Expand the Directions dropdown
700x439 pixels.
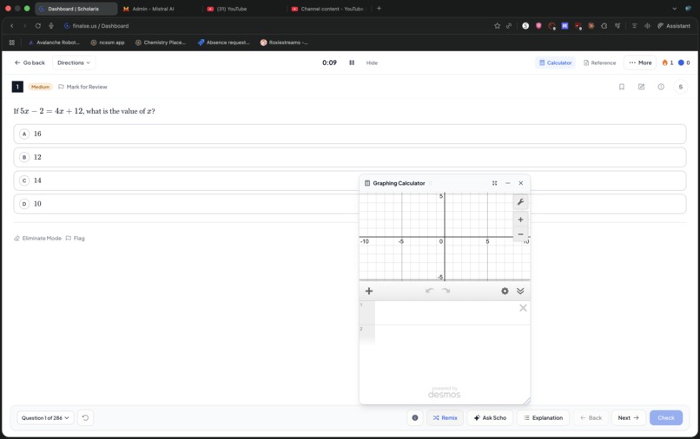74,63
